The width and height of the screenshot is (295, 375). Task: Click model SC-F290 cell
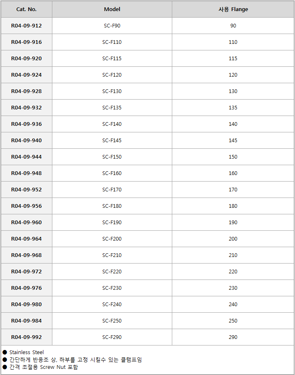click(112, 337)
